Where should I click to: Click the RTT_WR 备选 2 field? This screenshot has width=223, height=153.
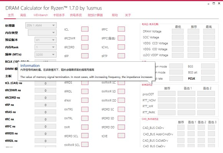[x=206, y=106]
